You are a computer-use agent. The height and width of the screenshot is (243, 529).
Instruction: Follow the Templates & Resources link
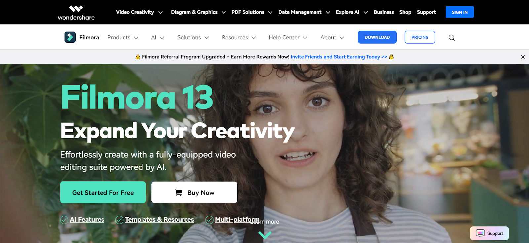159,219
